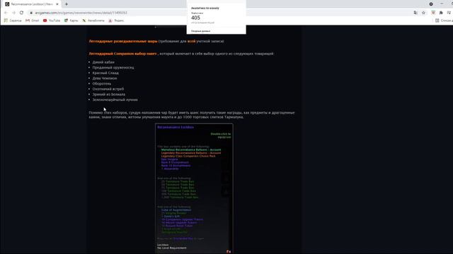This screenshot has width=453, height=254.
Task: Click the channel analytics popup title
Action: click(205, 8)
